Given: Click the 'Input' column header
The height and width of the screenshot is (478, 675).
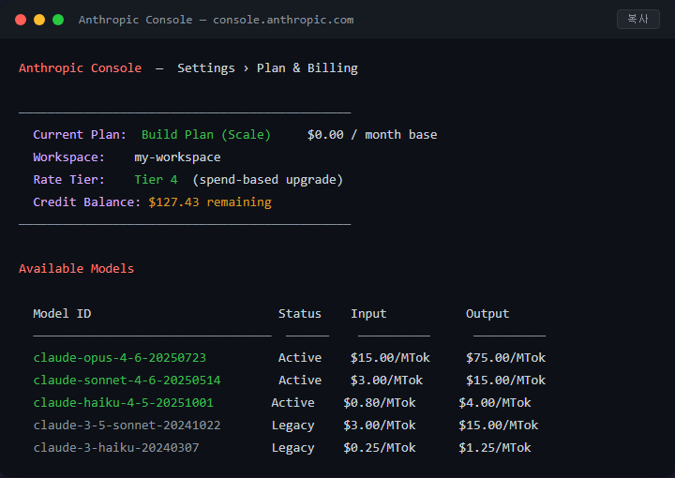Looking at the screenshot, I should [x=368, y=314].
